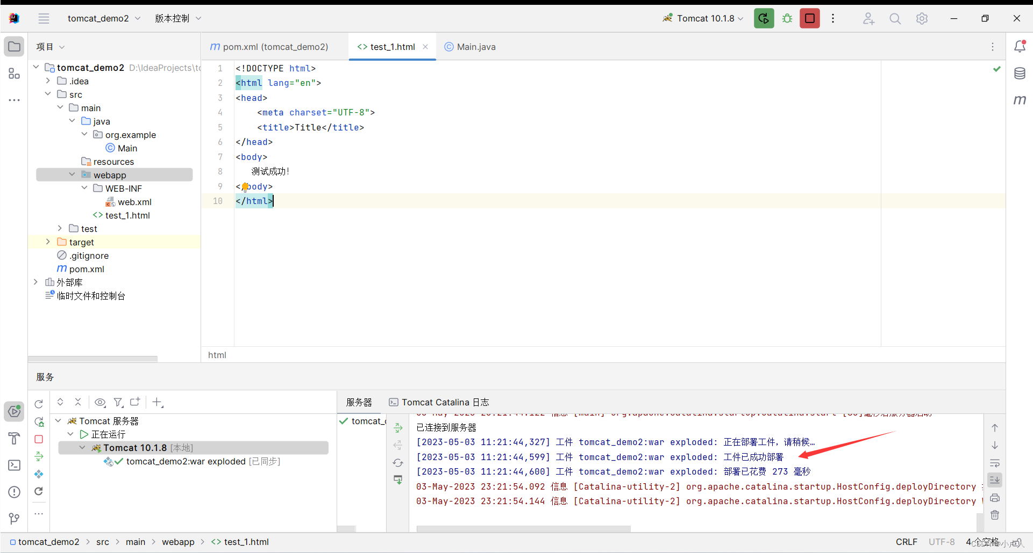1033x553 pixels.
Task: Open the Terminal tool window
Action: 14,465
